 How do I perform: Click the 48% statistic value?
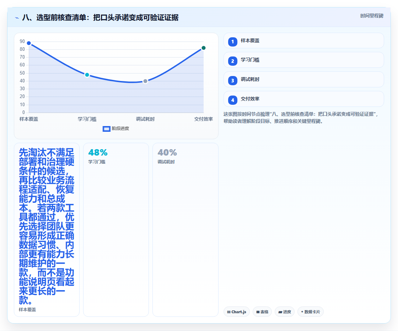(98, 152)
